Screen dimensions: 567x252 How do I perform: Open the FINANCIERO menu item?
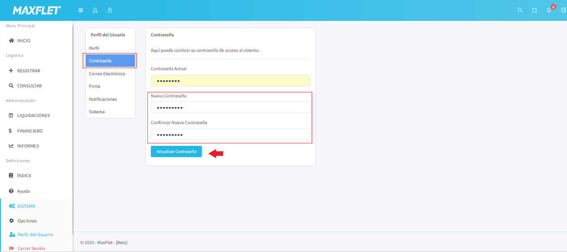pyautogui.click(x=30, y=131)
